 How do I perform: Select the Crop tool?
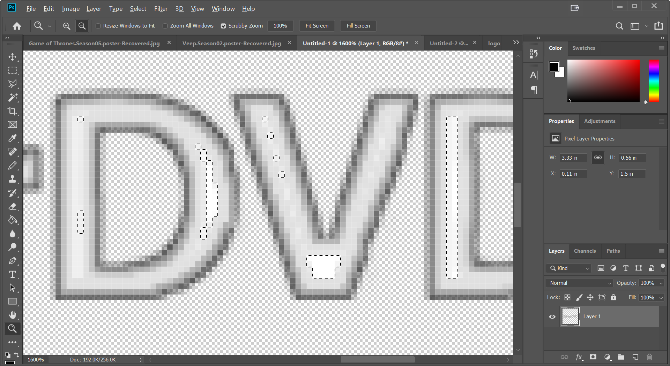(x=13, y=111)
